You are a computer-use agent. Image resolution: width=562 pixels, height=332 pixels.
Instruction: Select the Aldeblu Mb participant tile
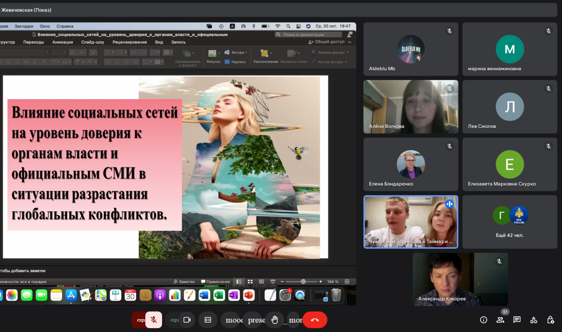click(411, 49)
